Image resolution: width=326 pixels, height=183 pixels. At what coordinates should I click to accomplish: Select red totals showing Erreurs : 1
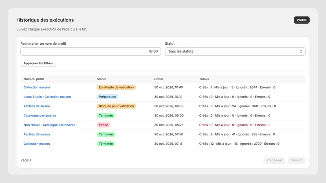pyautogui.click(x=234, y=125)
